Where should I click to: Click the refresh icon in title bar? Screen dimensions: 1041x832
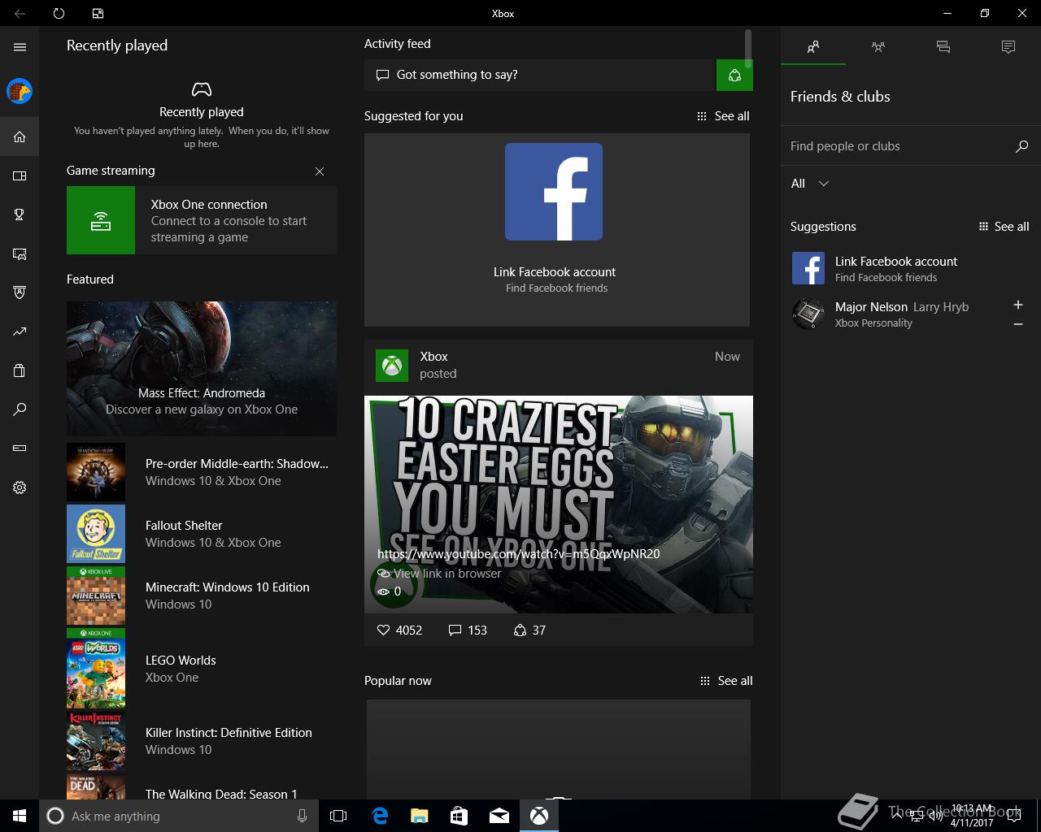tap(59, 13)
